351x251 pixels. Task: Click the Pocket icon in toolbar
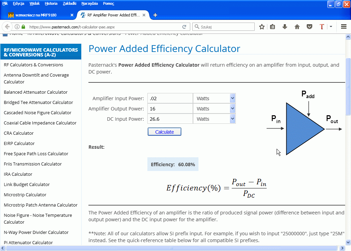(310, 27)
